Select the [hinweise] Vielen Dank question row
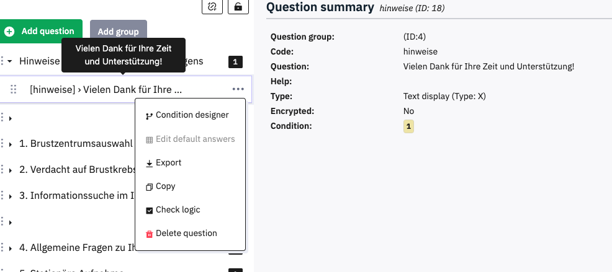 click(106, 89)
